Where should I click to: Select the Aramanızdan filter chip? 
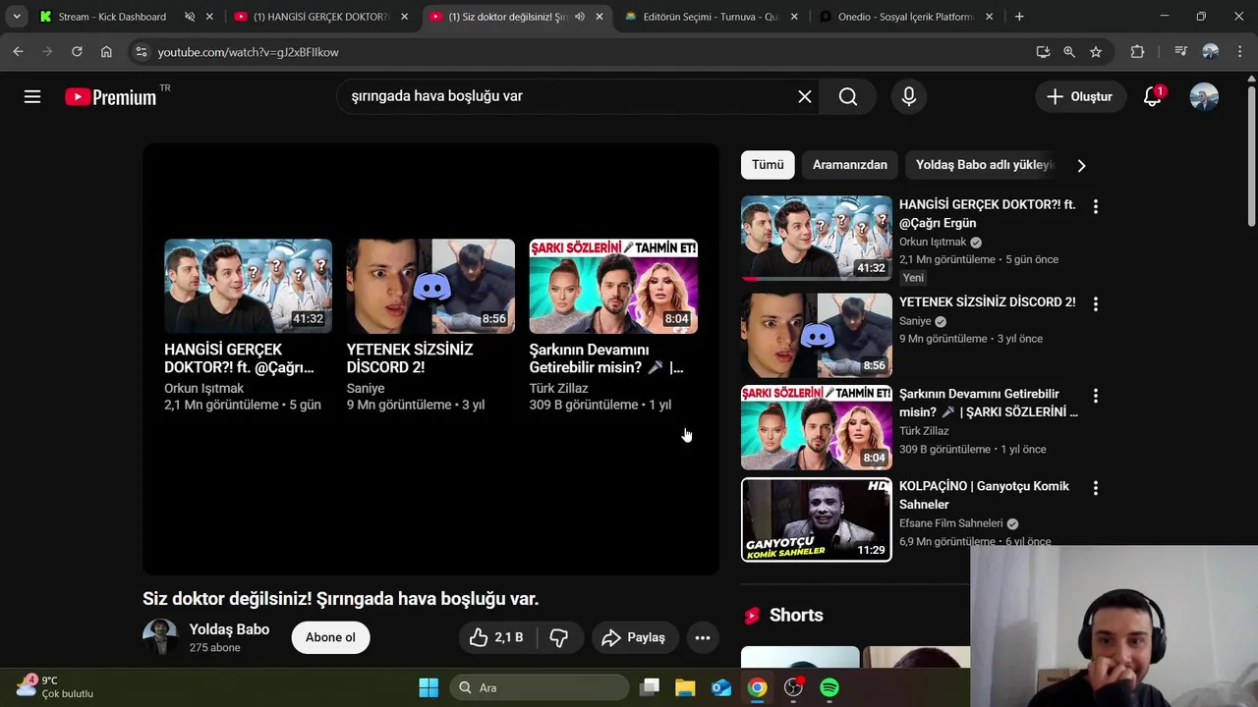[x=850, y=165]
